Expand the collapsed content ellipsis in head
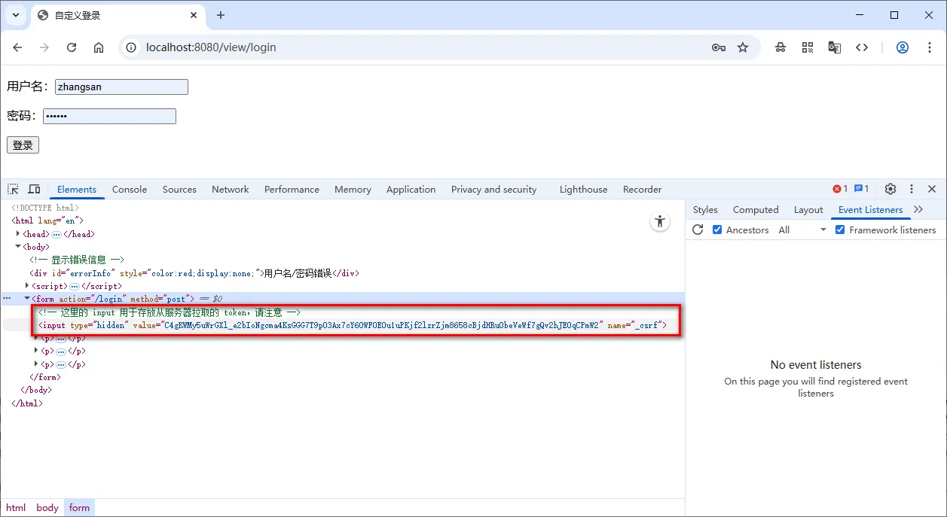Screen dimensions: 947x517 click(x=57, y=234)
